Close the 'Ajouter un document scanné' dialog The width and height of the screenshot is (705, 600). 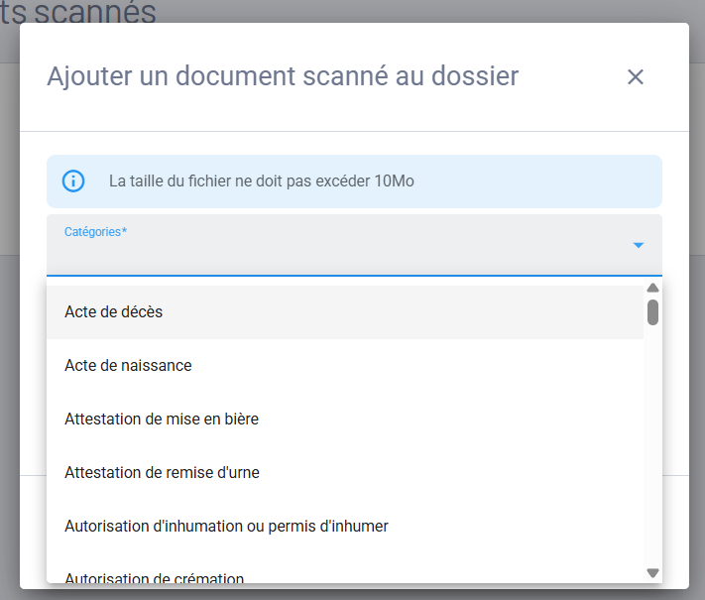(x=636, y=77)
